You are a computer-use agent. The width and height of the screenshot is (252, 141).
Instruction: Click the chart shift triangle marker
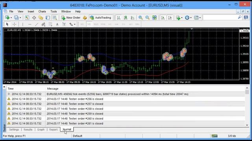(x=192, y=29)
